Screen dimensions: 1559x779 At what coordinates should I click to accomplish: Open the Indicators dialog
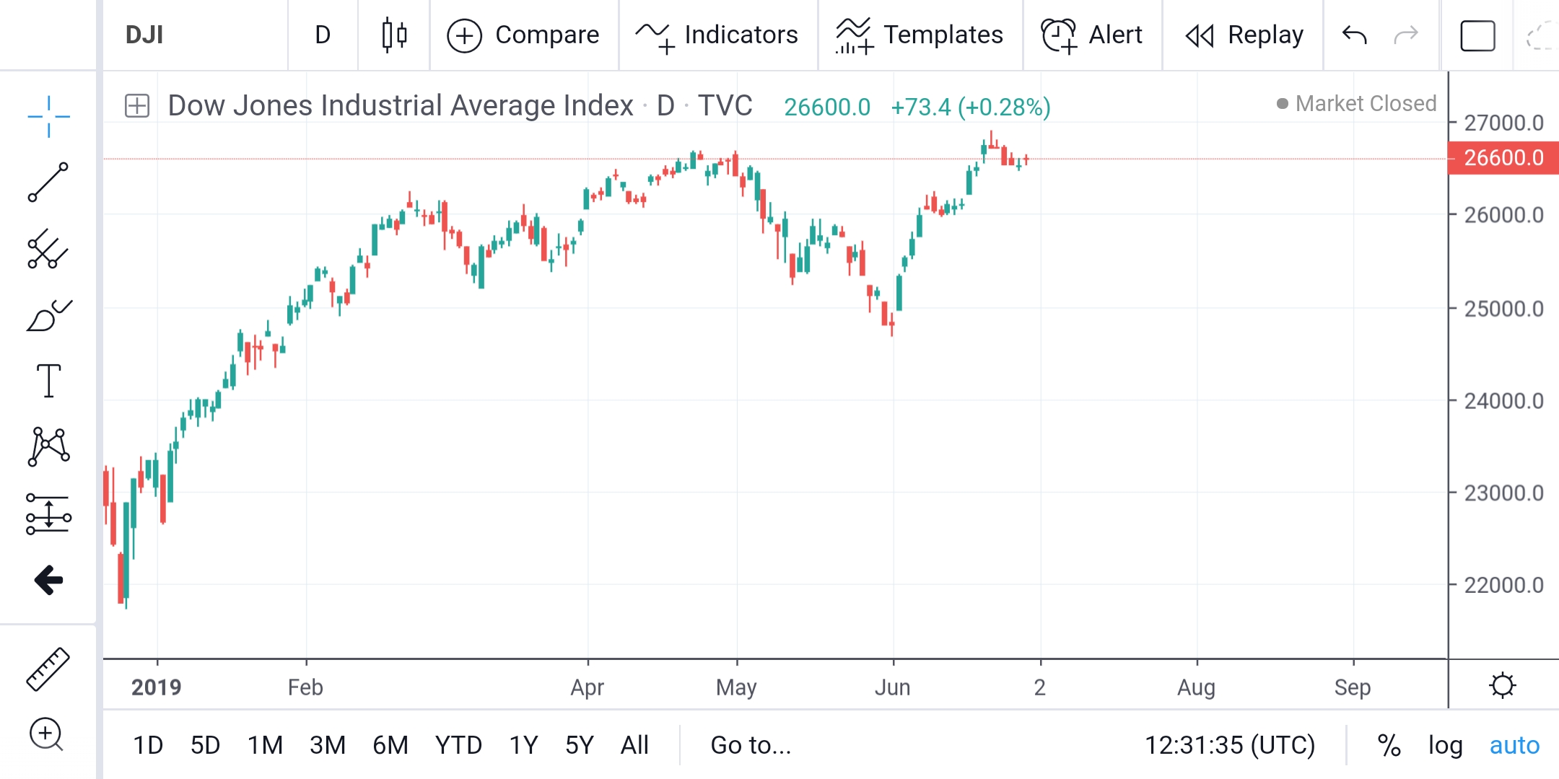point(717,35)
